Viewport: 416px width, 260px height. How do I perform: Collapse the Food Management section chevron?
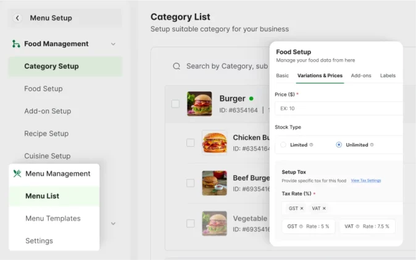pos(113,44)
